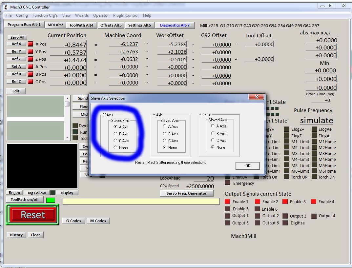Screen dimensions: 352x268
Task: Click the M3--Limit indicator LED
Action: [286, 153]
